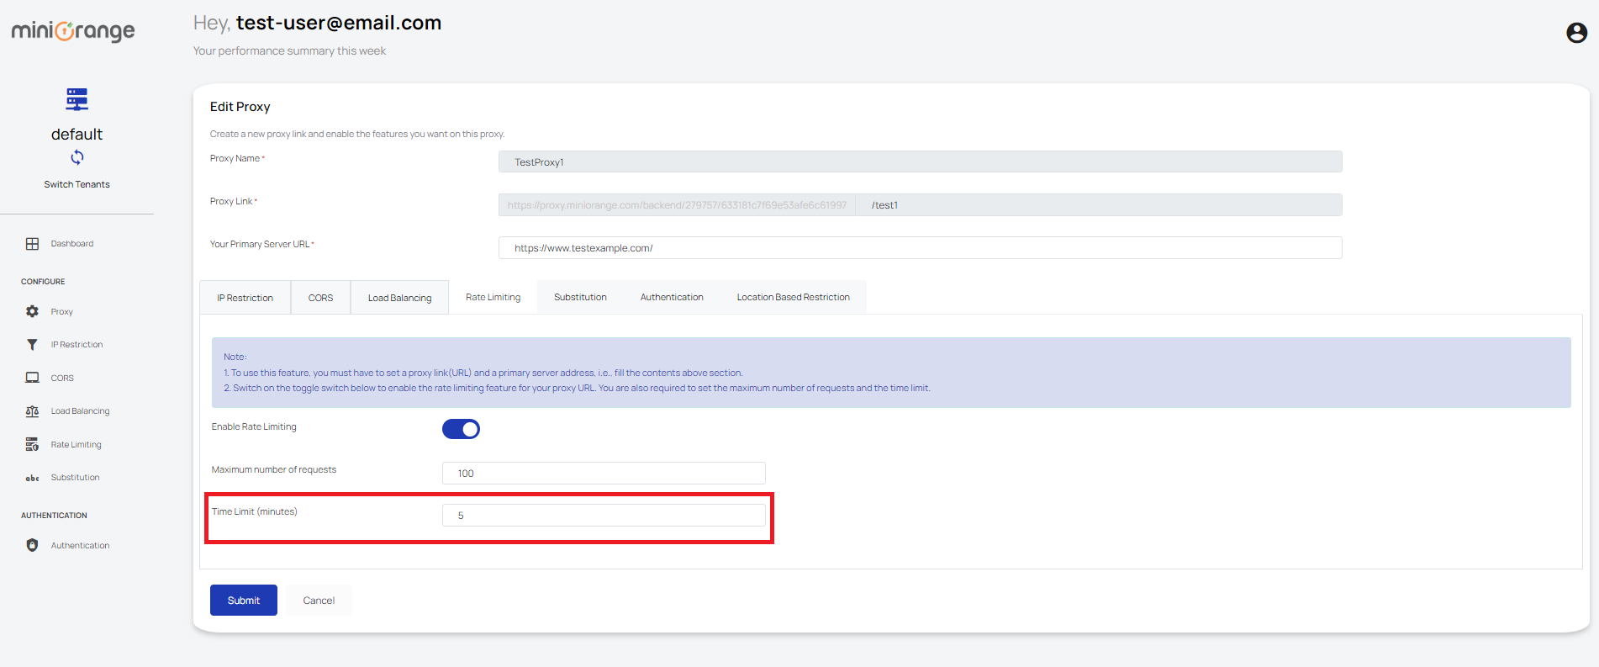Submit the Edit Proxy form

click(x=244, y=600)
